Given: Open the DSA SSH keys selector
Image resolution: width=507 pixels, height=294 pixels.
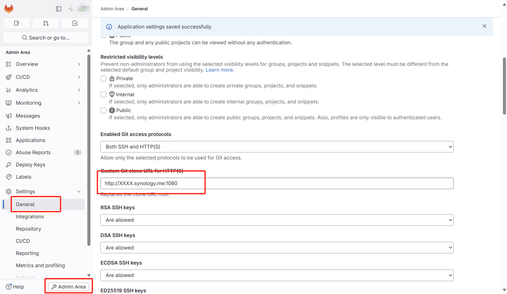Looking at the screenshot, I should (x=277, y=248).
